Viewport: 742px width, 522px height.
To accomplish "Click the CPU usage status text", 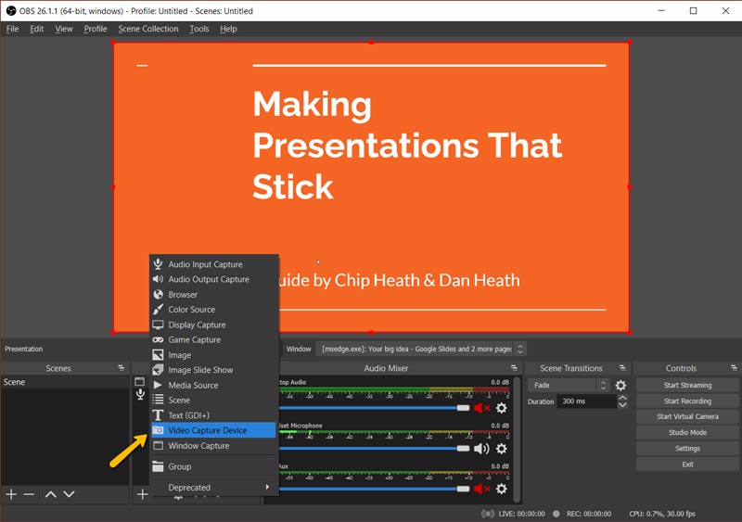I will click(x=662, y=514).
